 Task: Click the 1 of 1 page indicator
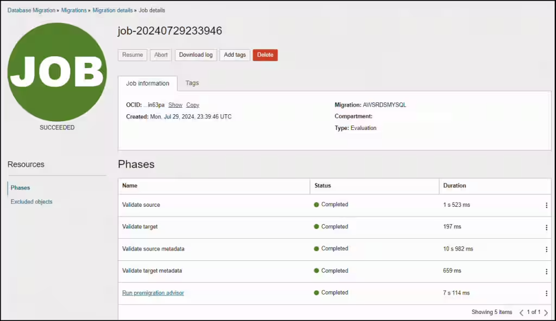(x=534, y=312)
